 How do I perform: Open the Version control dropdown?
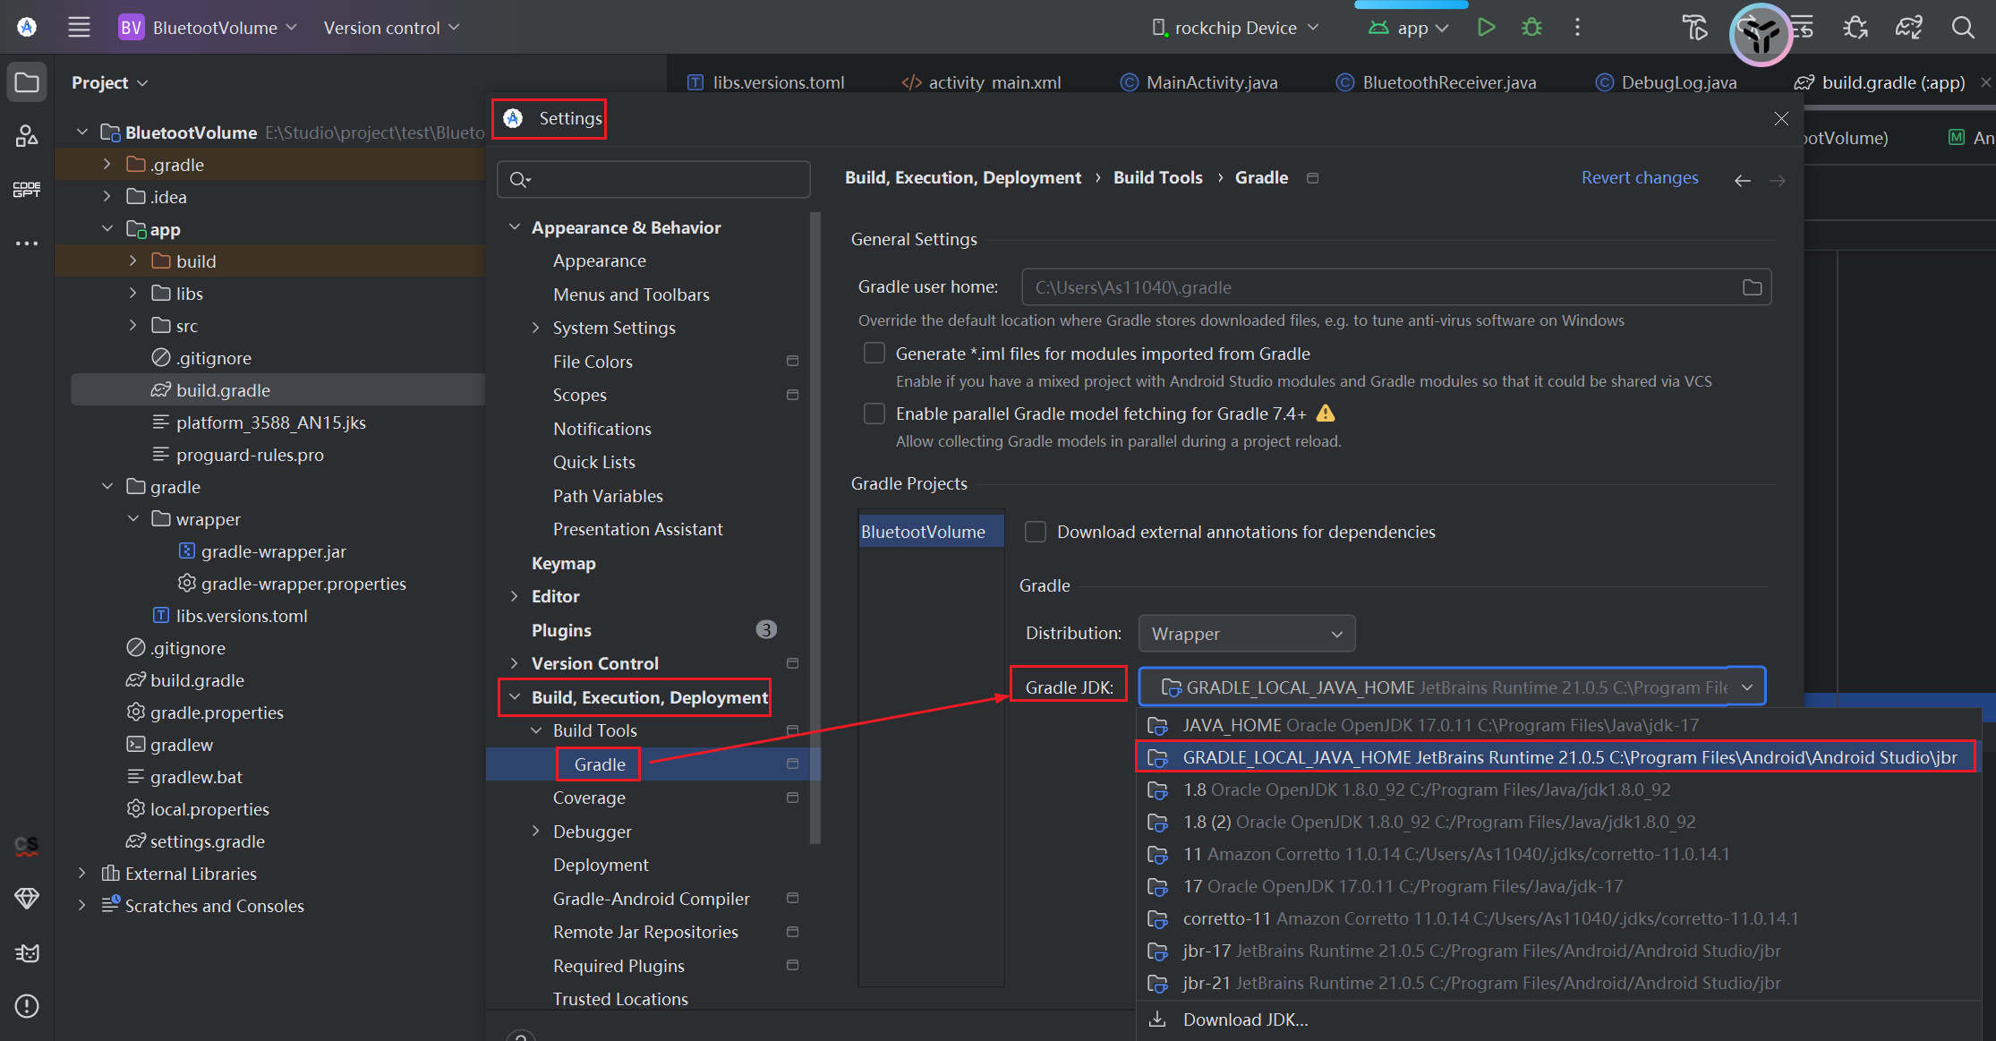[392, 28]
